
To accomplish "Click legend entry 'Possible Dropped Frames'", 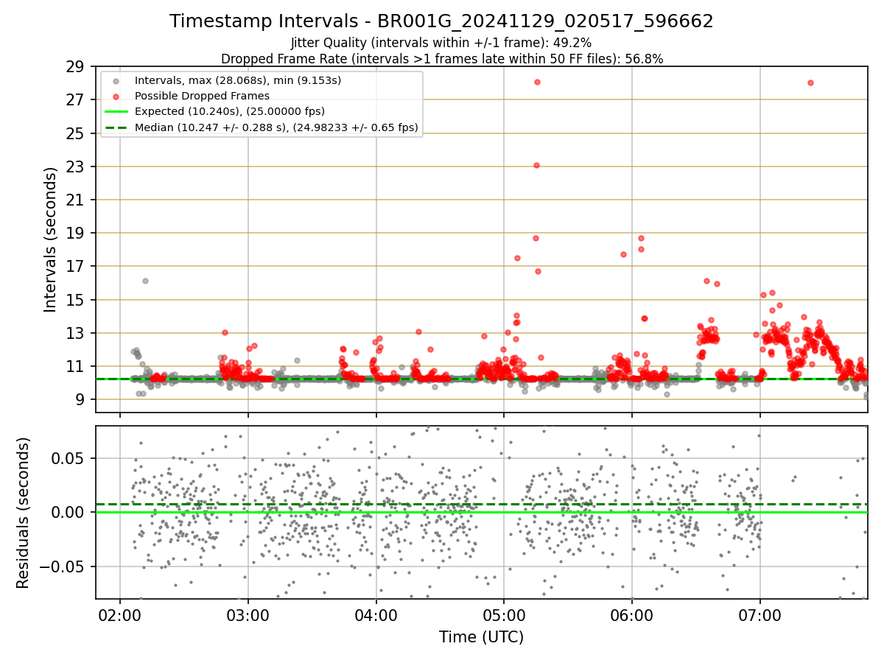I will coord(202,96).
